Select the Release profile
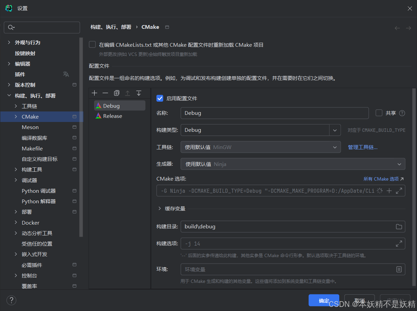The height and width of the screenshot is (311, 417). pos(120,116)
